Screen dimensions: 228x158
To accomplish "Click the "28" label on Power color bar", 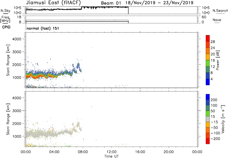I will pos(213,42).
